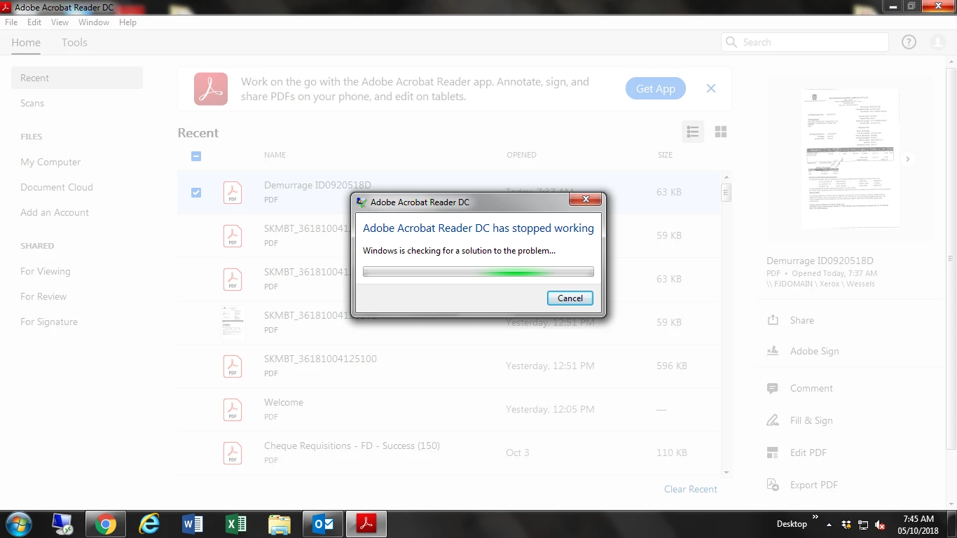This screenshot has width=957, height=538.
Task: Click PDF icon of Demurrage ID0920518D
Action: tap(233, 192)
